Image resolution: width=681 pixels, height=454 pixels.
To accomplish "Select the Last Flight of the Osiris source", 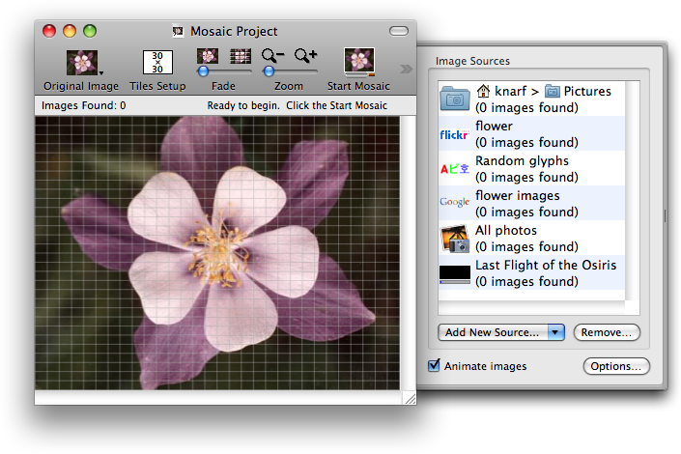I will pos(531,272).
